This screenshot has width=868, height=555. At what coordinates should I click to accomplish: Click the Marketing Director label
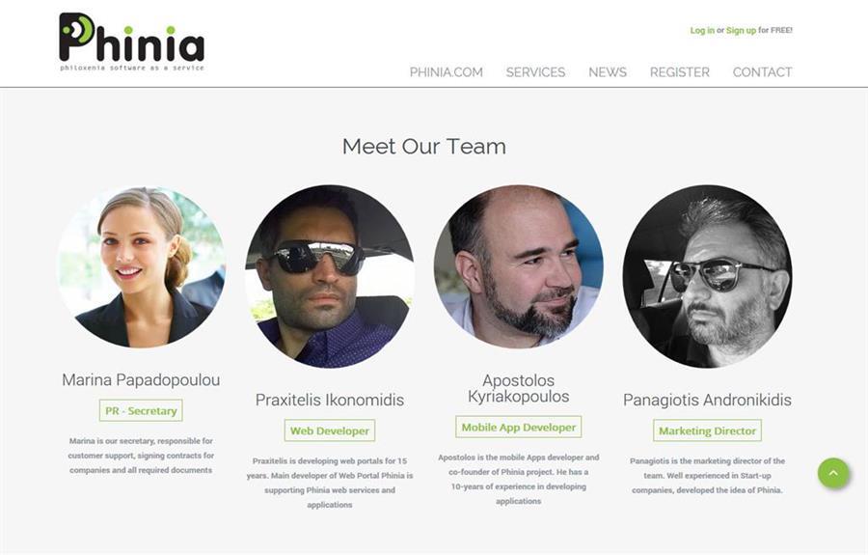(x=707, y=430)
